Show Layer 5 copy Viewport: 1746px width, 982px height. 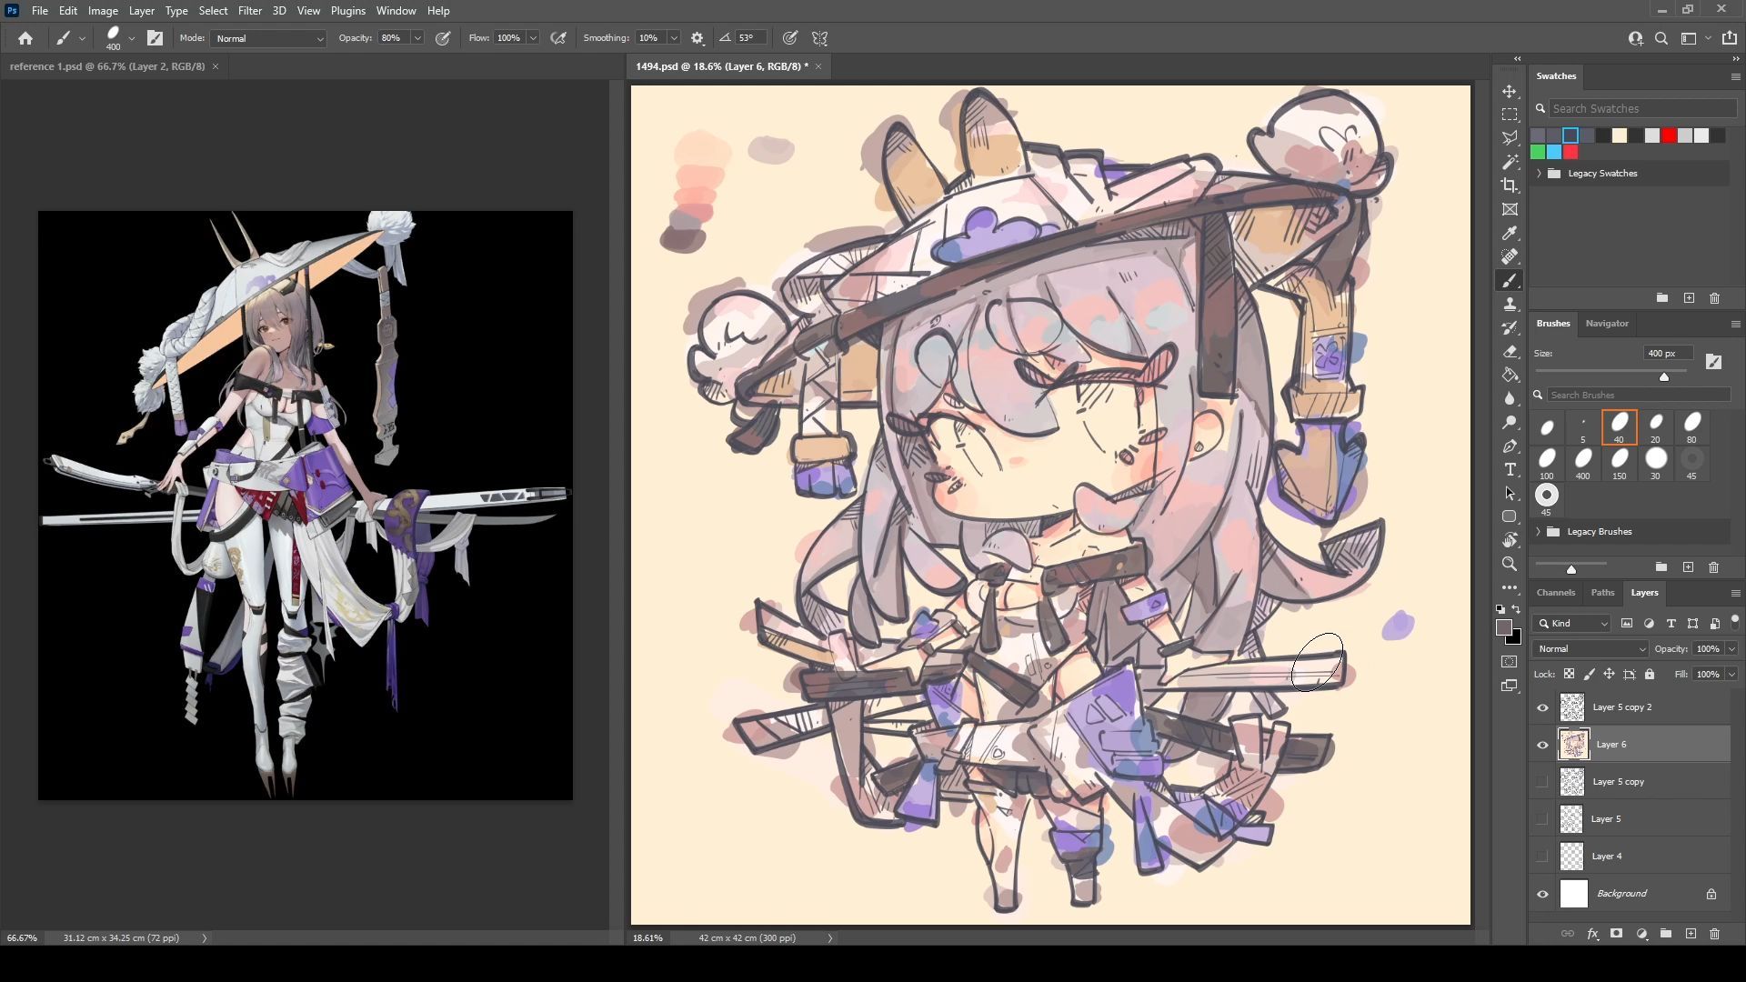coord(1542,782)
